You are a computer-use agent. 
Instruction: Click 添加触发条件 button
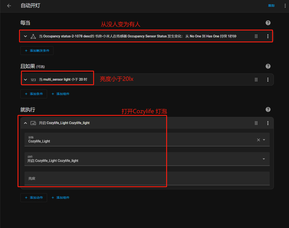[x=37, y=50]
